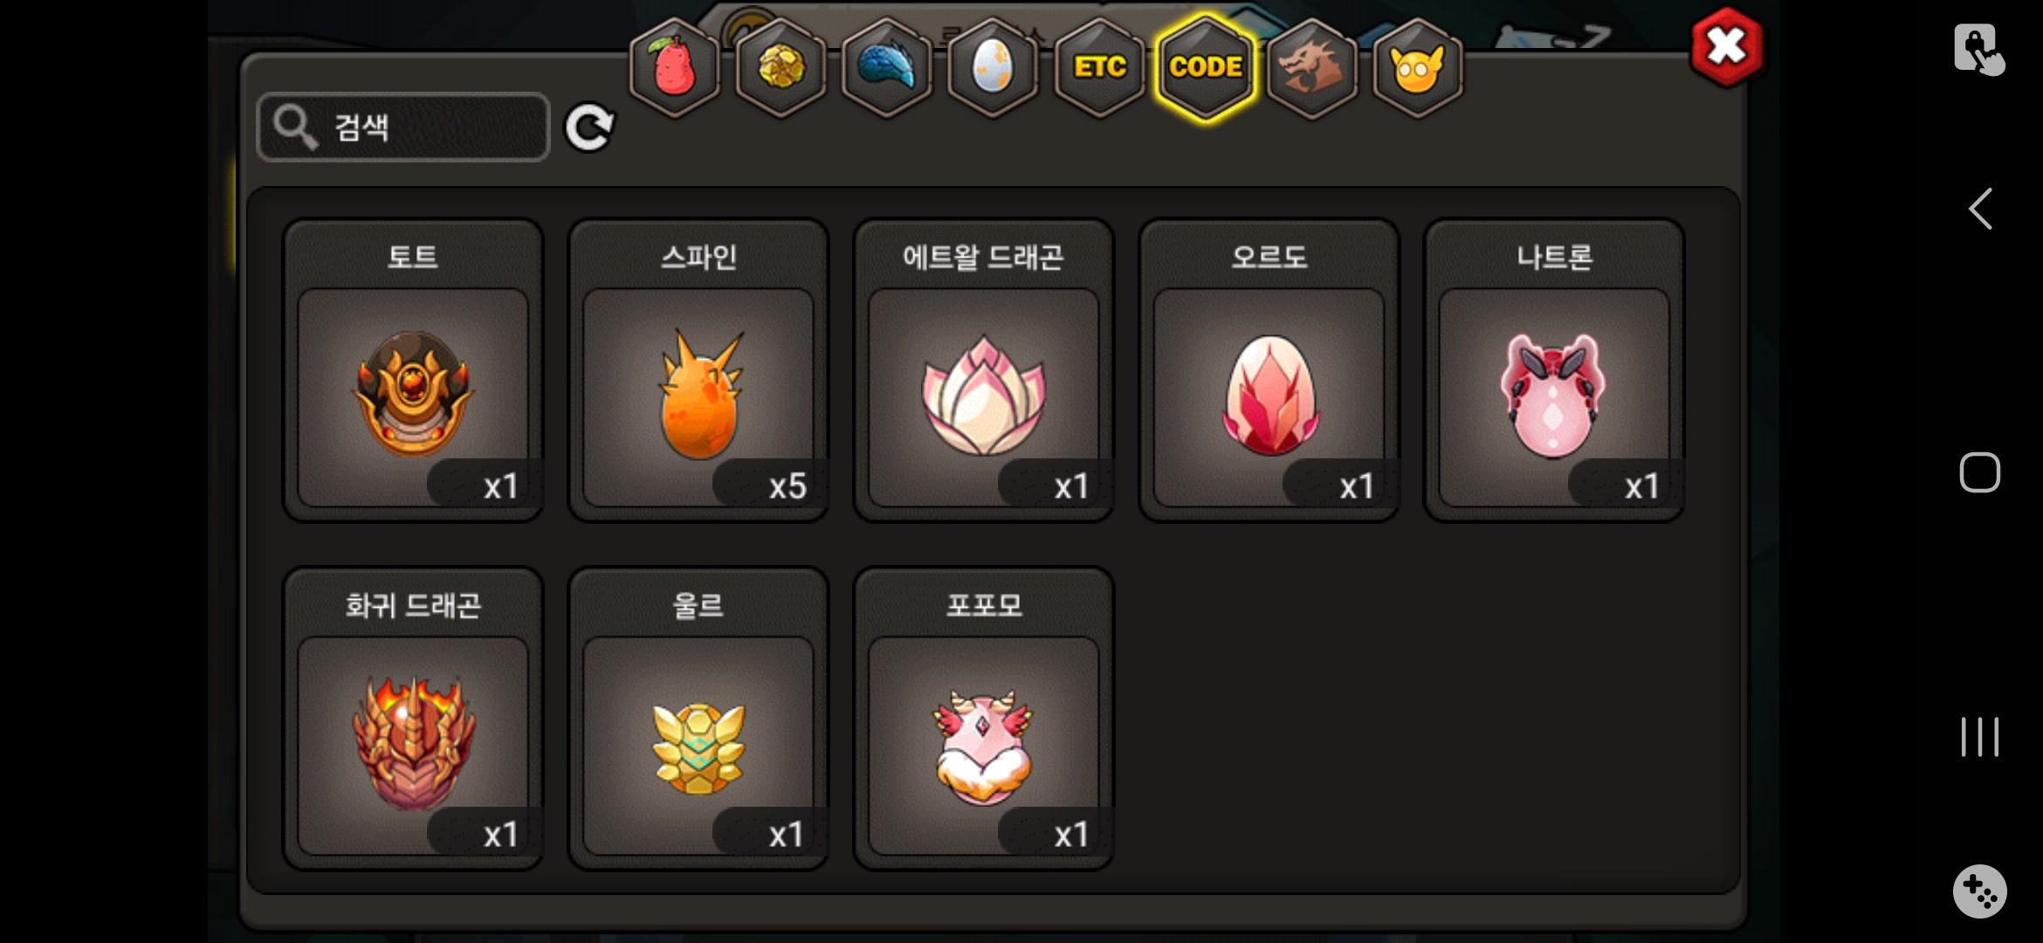Image resolution: width=2043 pixels, height=943 pixels.
Task: Choose the 에트왈 드래곤 lotus egg
Action: click(x=984, y=370)
